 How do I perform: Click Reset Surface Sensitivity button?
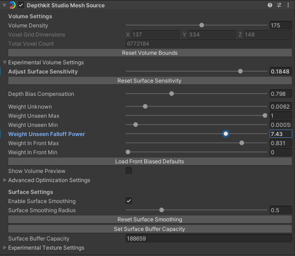(x=150, y=81)
